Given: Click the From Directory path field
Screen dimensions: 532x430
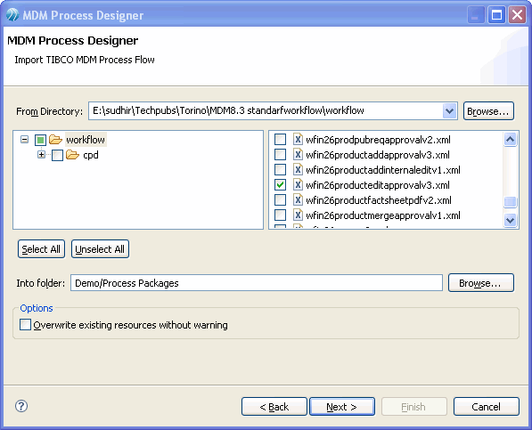Looking at the screenshot, I should click(266, 110).
